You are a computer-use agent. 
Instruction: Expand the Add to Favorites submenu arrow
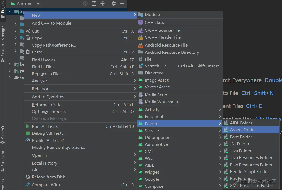135,96
